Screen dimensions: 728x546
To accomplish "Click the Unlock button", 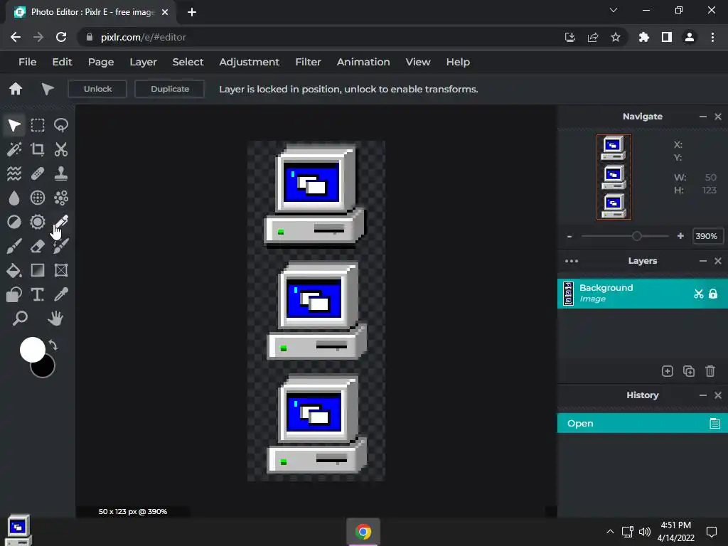I will 97,89.
